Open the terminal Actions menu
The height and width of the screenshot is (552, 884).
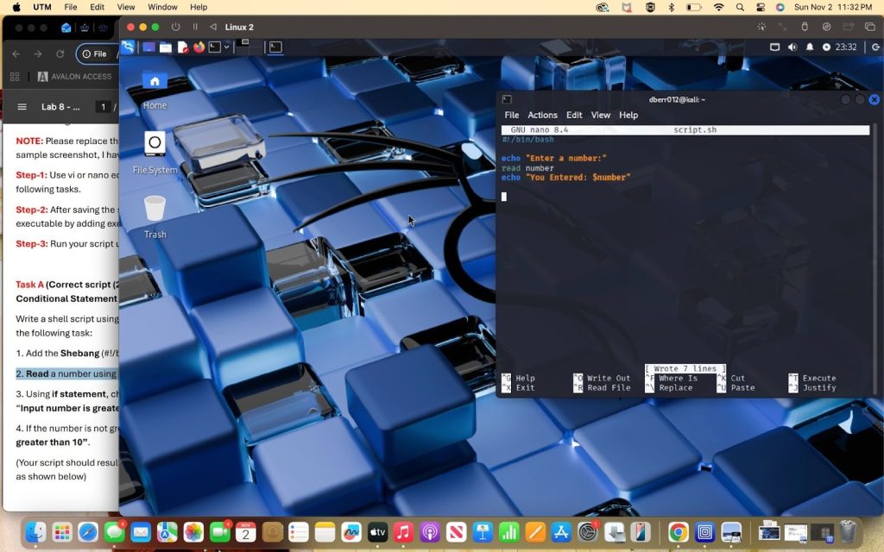(542, 115)
